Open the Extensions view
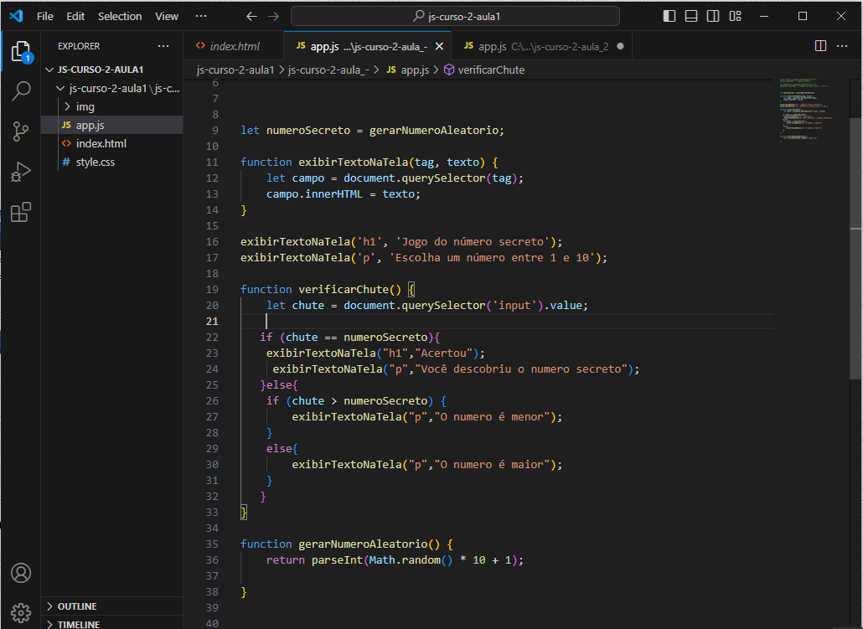Screen dimensions: 863x629 click(x=21, y=212)
